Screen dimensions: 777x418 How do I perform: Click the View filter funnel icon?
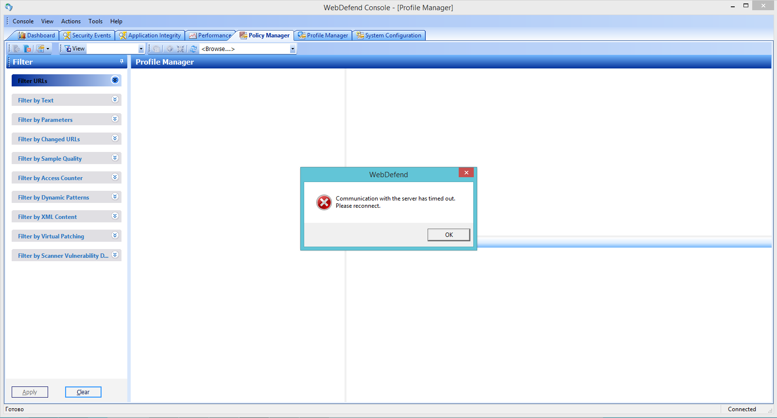(68, 49)
